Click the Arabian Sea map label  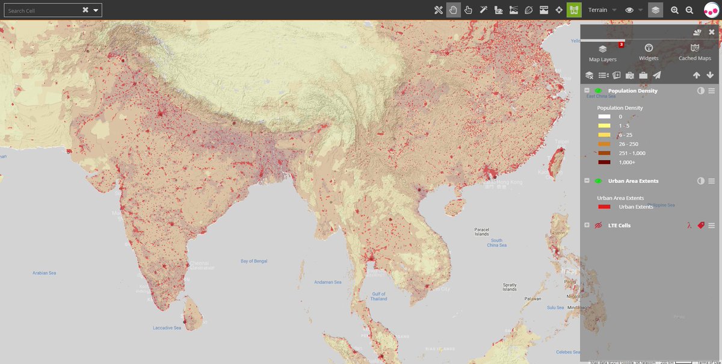point(44,273)
